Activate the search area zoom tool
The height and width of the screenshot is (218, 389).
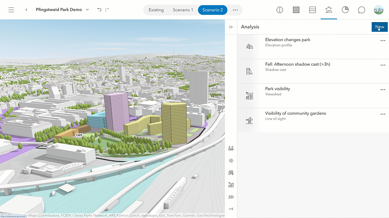click(x=231, y=173)
